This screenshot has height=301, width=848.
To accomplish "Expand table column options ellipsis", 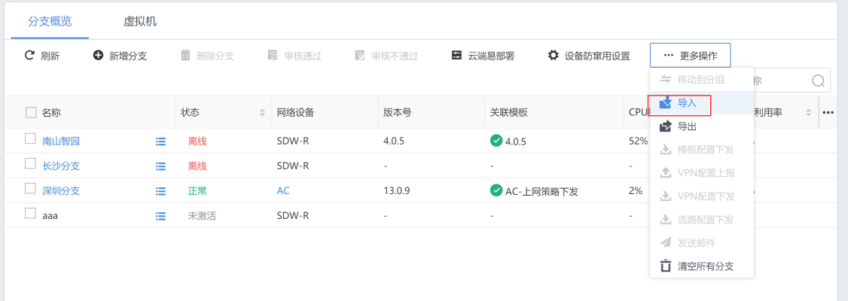I will click(x=828, y=113).
